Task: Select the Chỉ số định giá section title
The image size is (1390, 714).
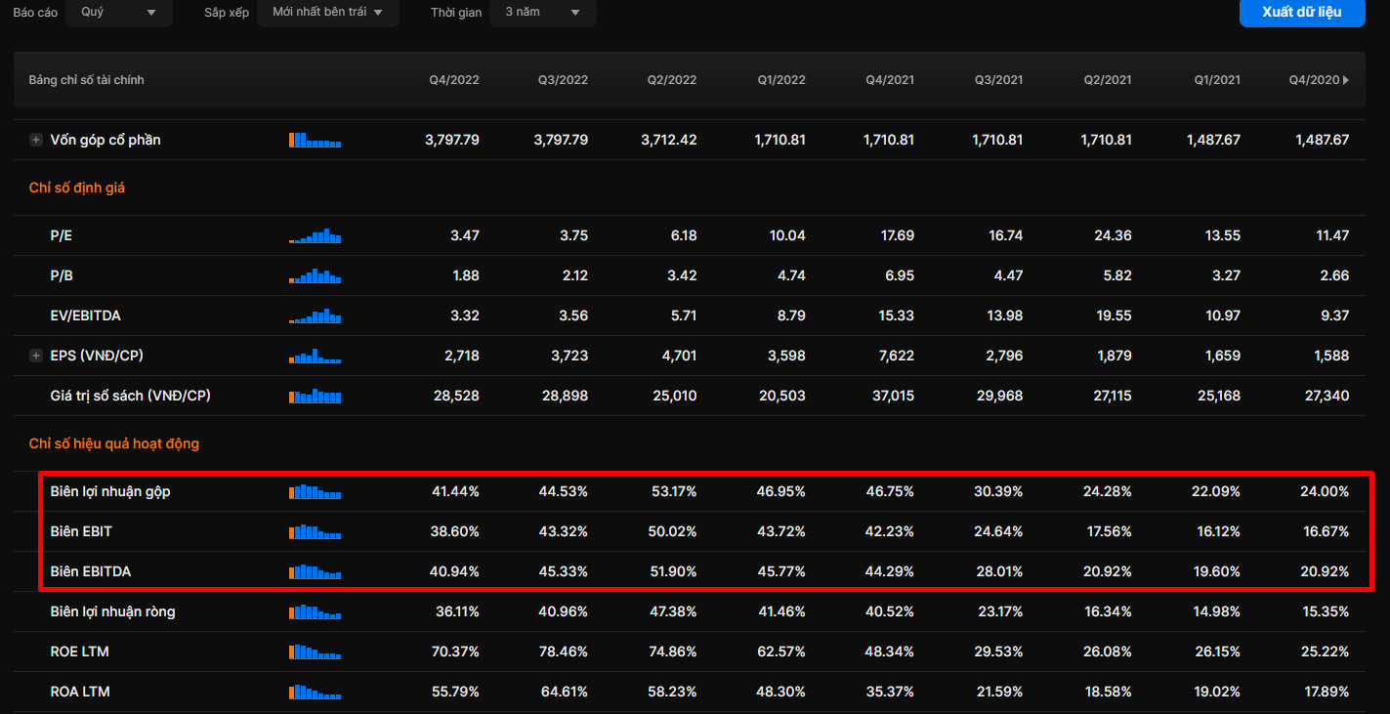Action: 77,188
